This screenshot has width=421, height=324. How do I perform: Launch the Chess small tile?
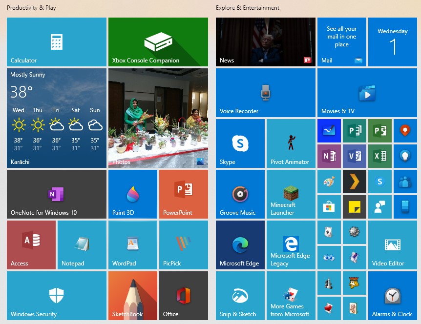tap(329, 283)
